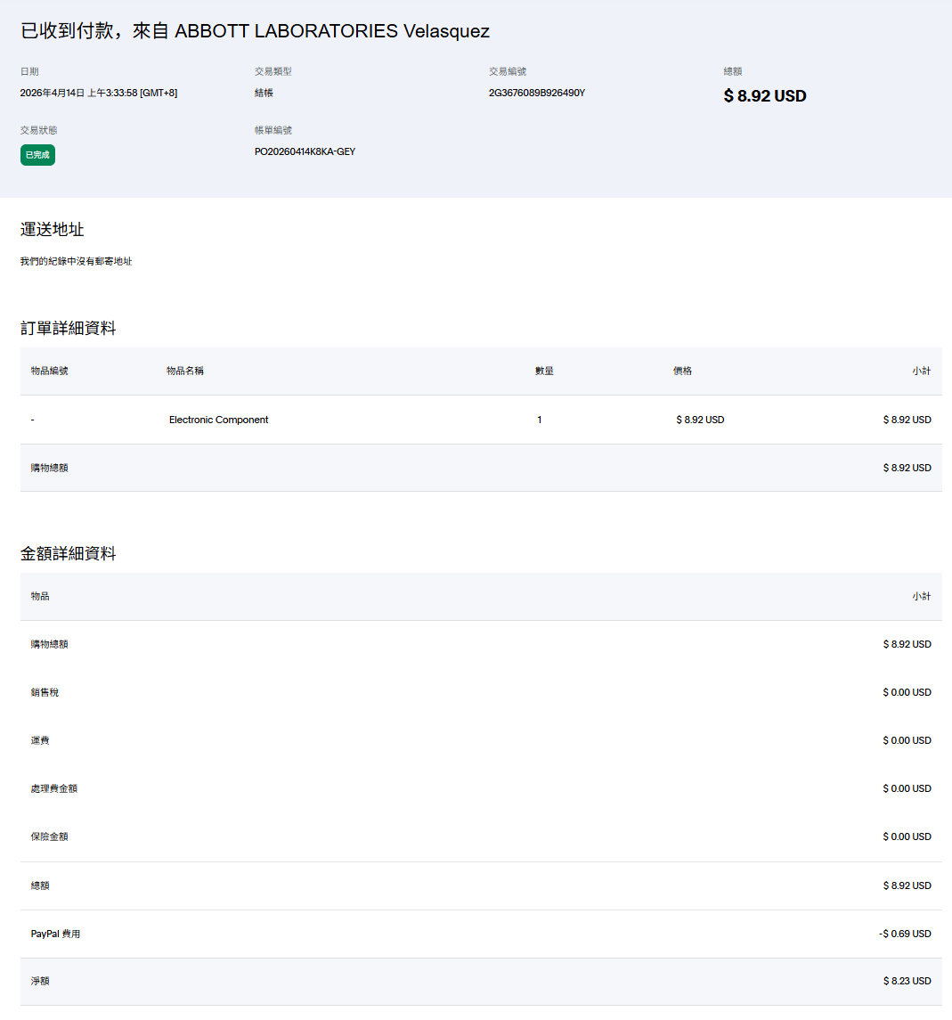Click the no mailing address message
This screenshot has width=952, height=1020.
[77, 262]
